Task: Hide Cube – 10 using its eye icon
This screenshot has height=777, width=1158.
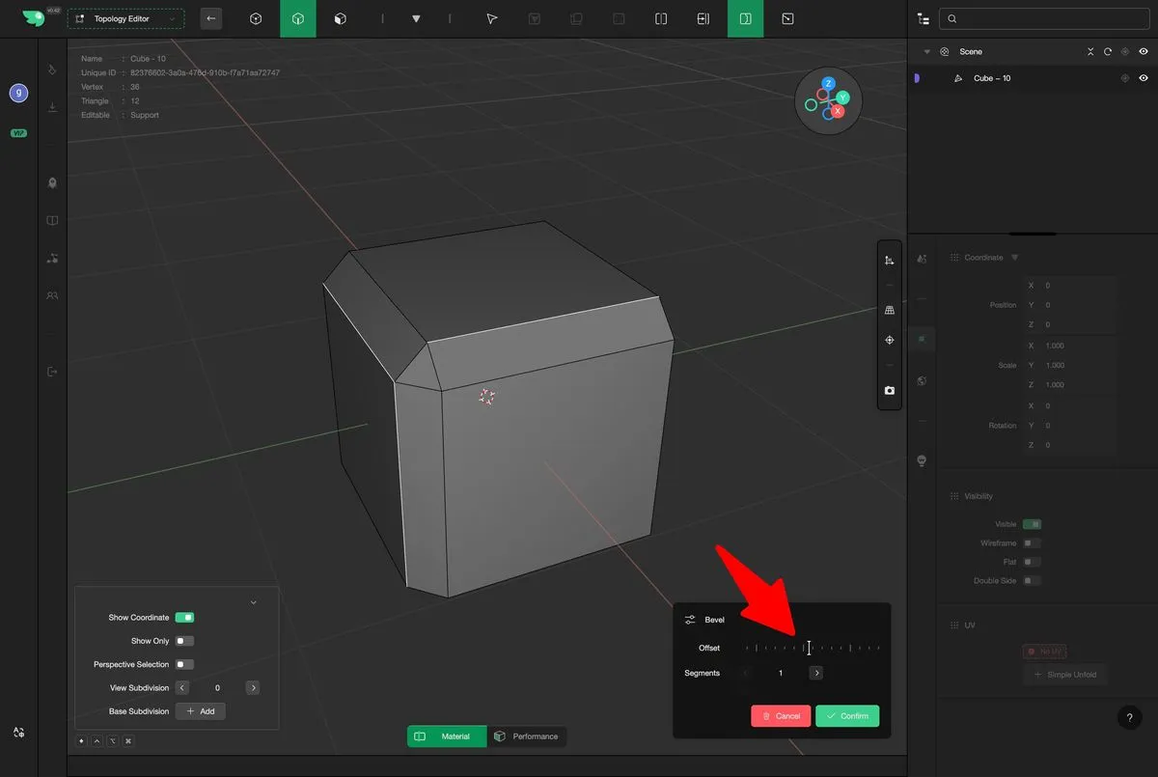Action: click(1144, 78)
